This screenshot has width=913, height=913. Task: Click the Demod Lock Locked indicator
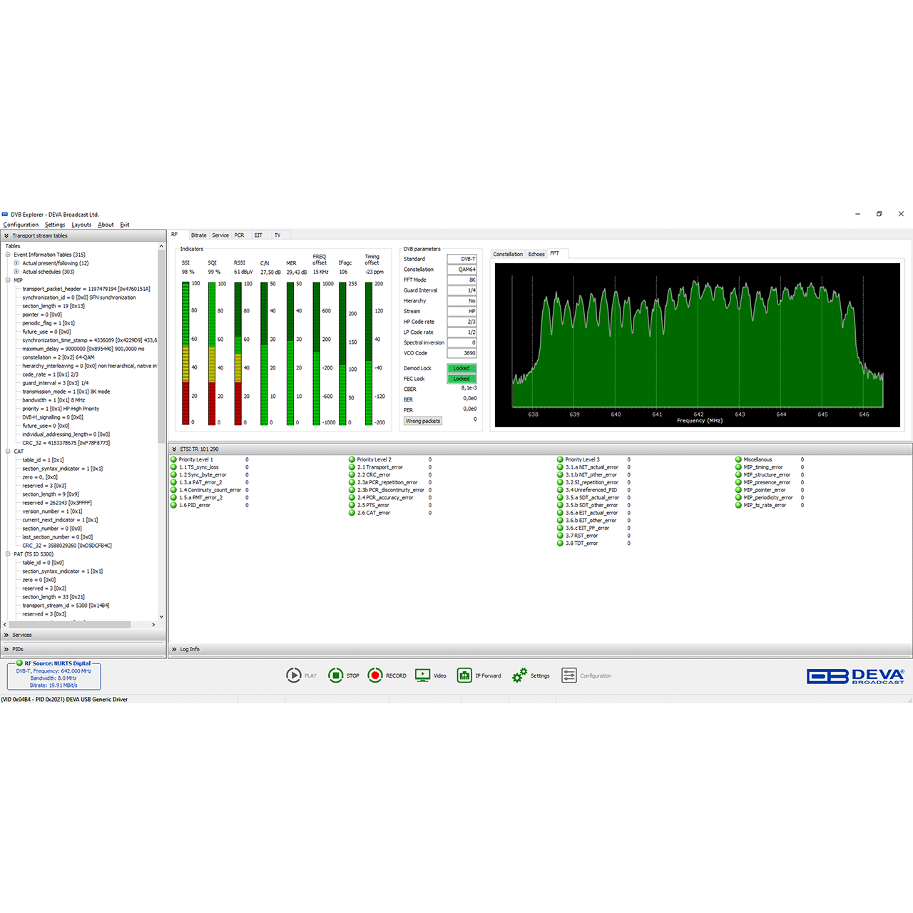[461, 369]
